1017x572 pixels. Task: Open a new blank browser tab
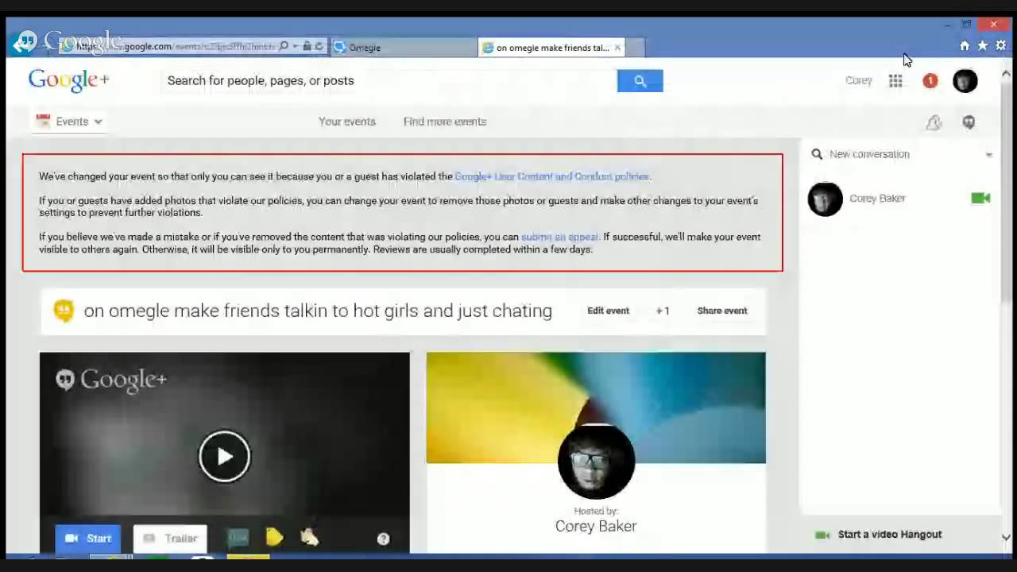[636, 48]
